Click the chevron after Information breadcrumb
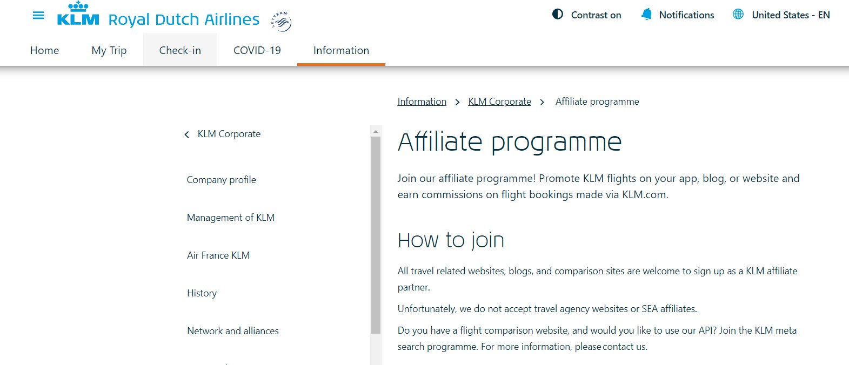The width and height of the screenshot is (849, 365). click(x=457, y=102)
